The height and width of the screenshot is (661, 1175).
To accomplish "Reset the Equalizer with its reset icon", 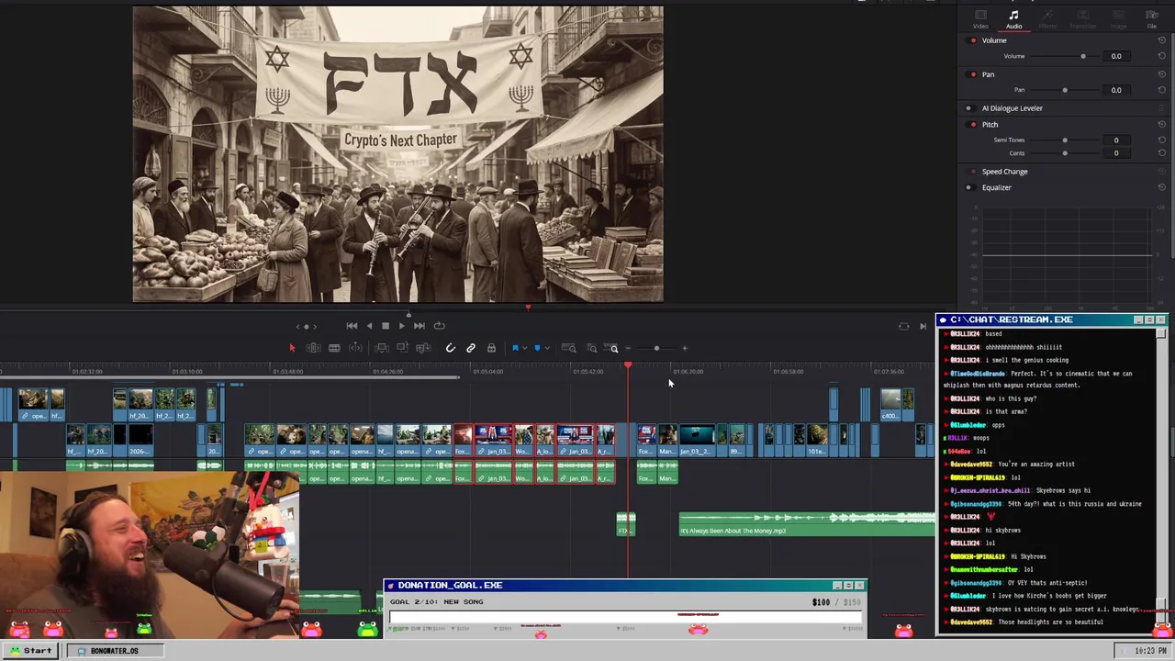I will click(x=1161, y=187).
